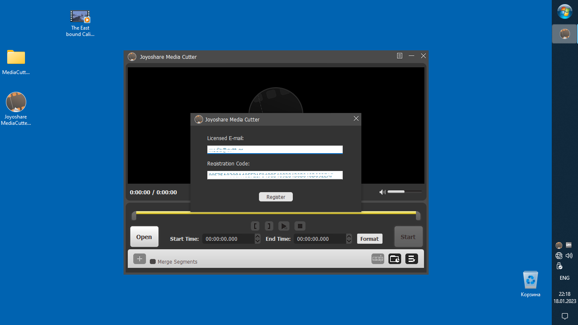Open the menu icon in main title bar

tap(399, 56)
